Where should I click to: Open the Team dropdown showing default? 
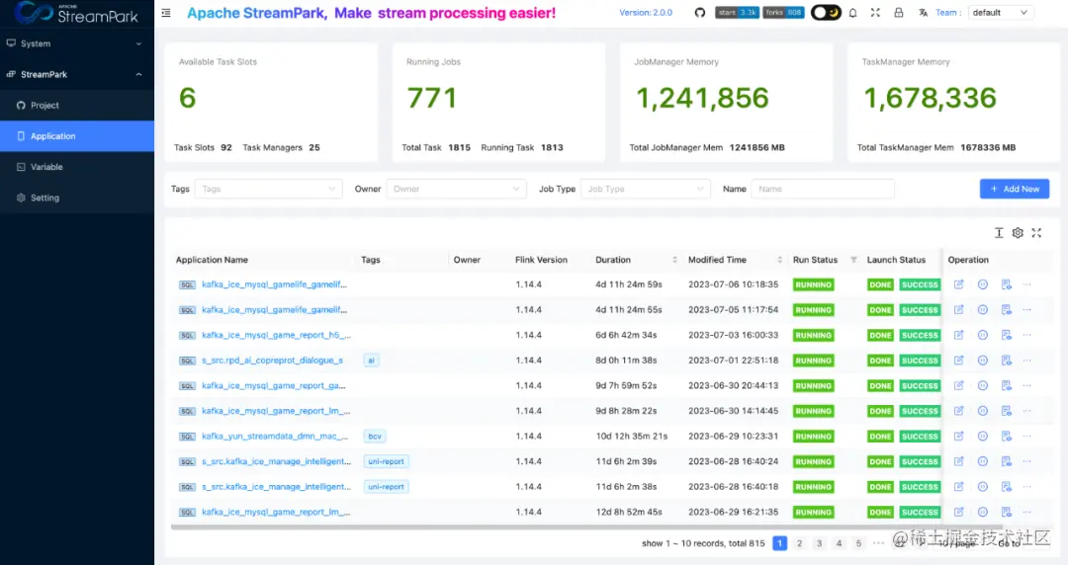tap(1000, 13)
